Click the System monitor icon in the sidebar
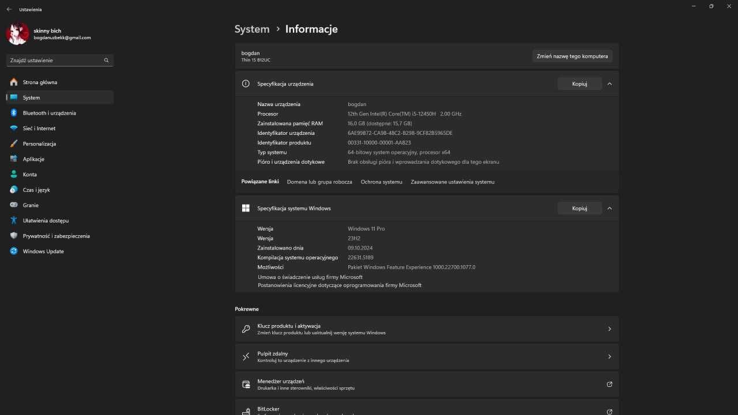 point(14,97)
